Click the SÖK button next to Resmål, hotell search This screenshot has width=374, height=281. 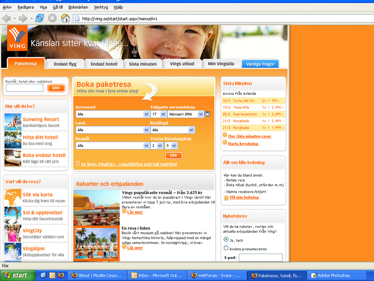click(x=56, y=88)
